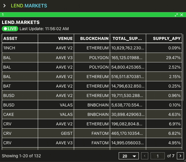
Task: Select the 29.47% supply APY cell
Action: pos(164,58)
